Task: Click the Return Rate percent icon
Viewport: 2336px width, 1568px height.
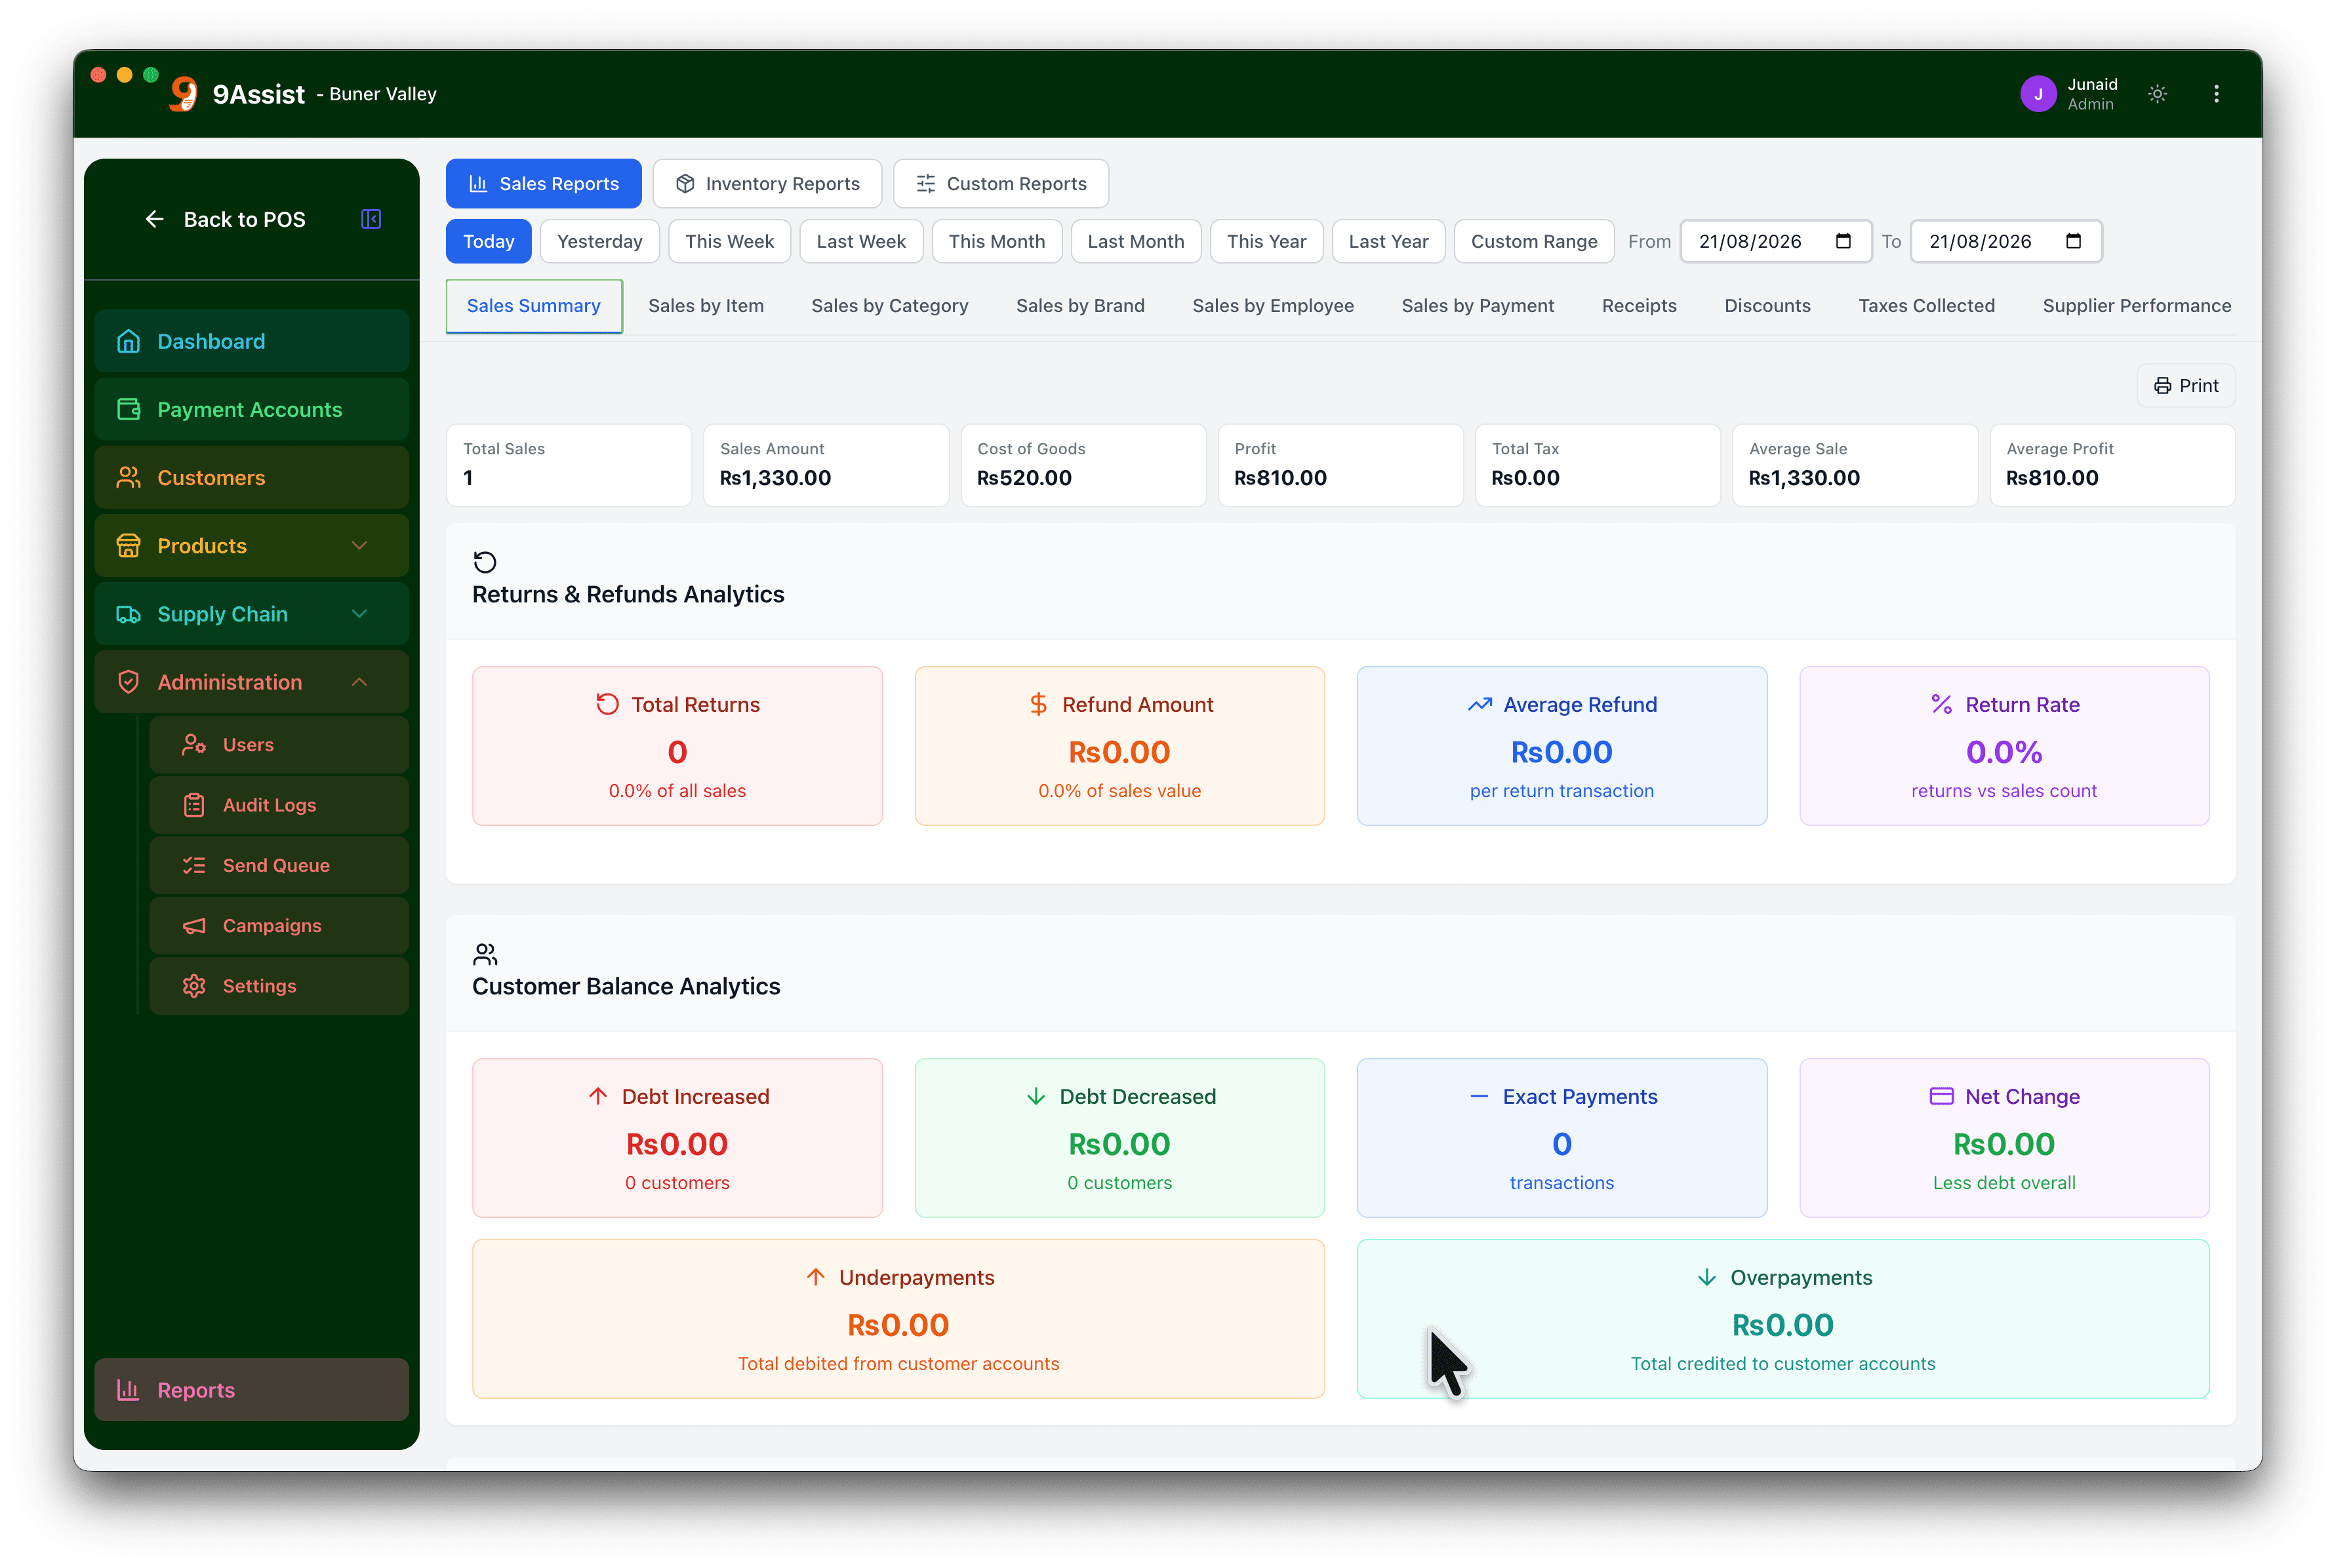Action: pyautogui.click(x=1942, y=705)
